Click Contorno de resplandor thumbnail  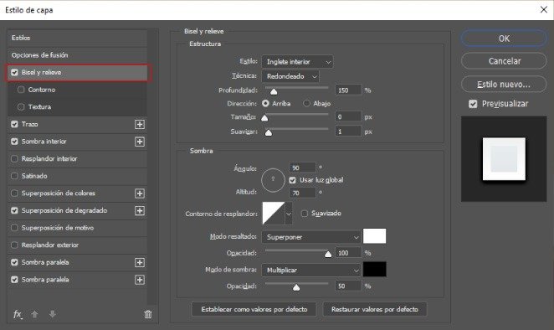274,214
